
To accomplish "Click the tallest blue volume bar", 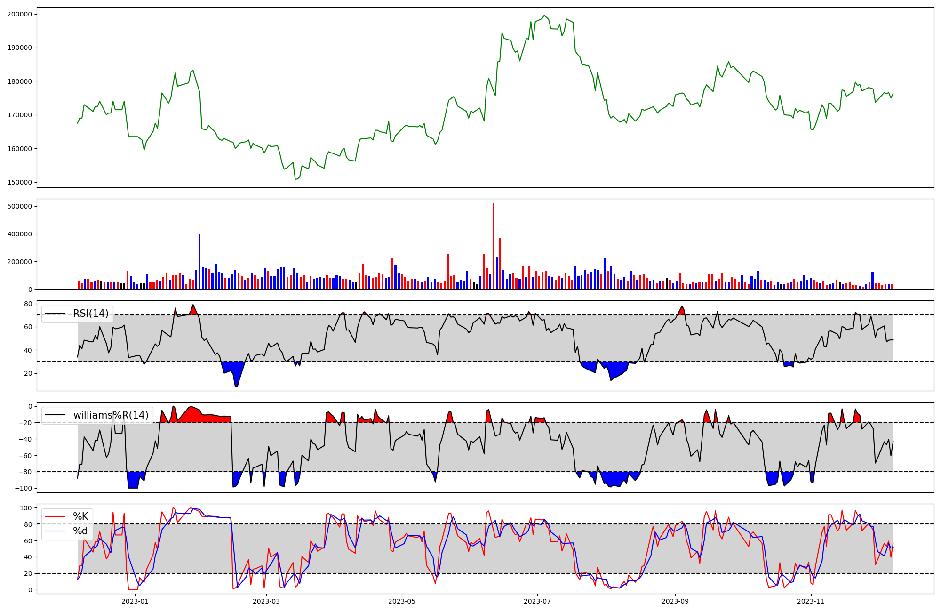I will click(x=199, y=261).
